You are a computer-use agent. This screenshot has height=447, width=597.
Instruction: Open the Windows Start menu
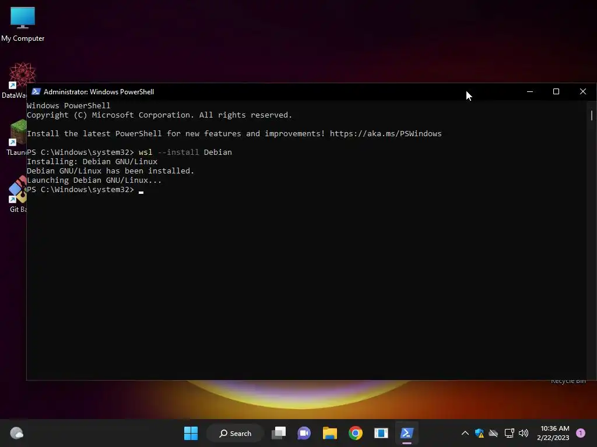click(x=191, y=433)
